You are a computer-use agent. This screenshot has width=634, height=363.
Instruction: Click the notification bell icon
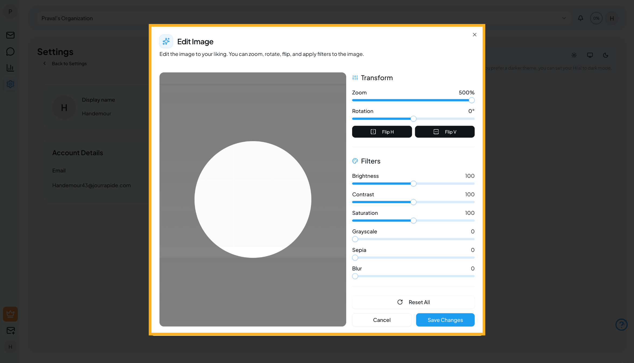point(580,18)
